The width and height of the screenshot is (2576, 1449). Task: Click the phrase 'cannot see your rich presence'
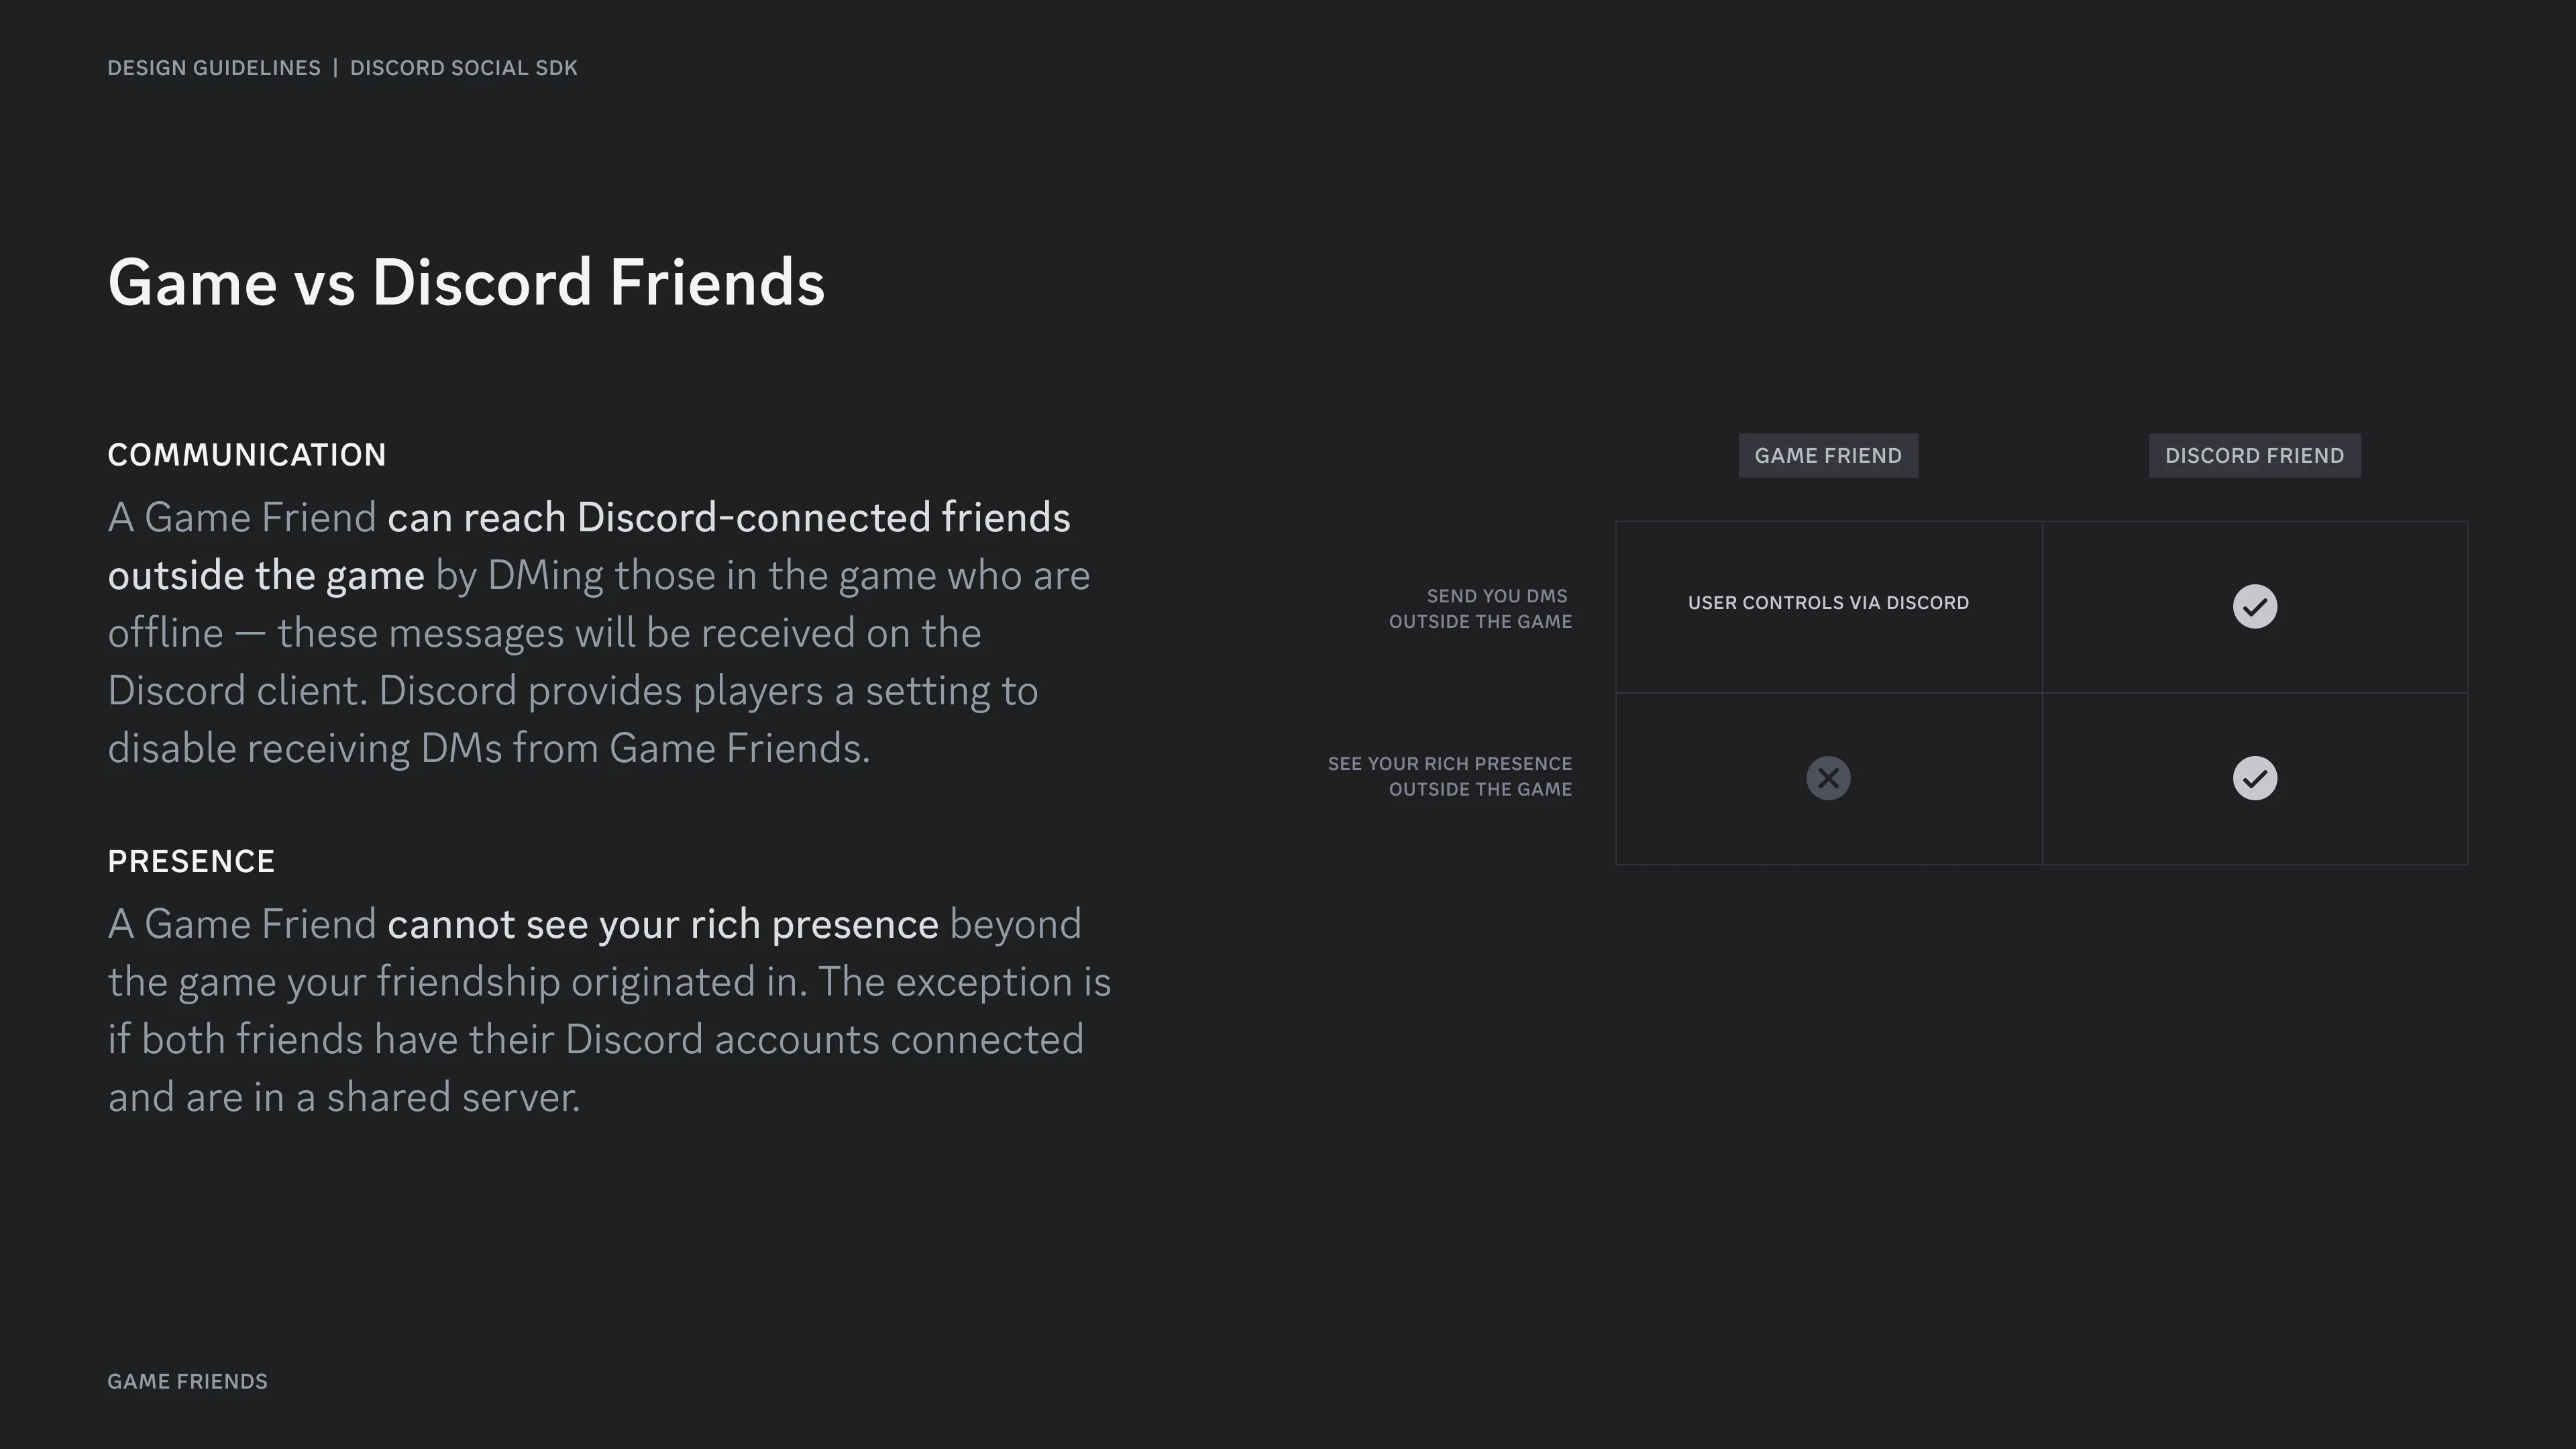coord(663,925)
